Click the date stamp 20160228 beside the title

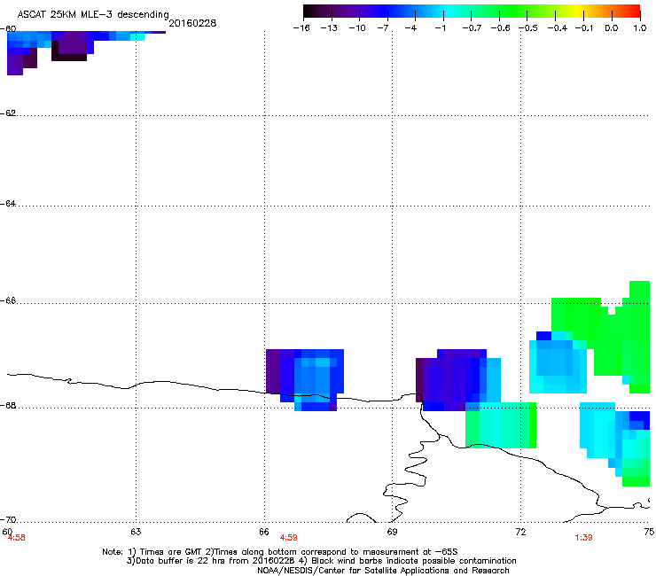[192, 23]
